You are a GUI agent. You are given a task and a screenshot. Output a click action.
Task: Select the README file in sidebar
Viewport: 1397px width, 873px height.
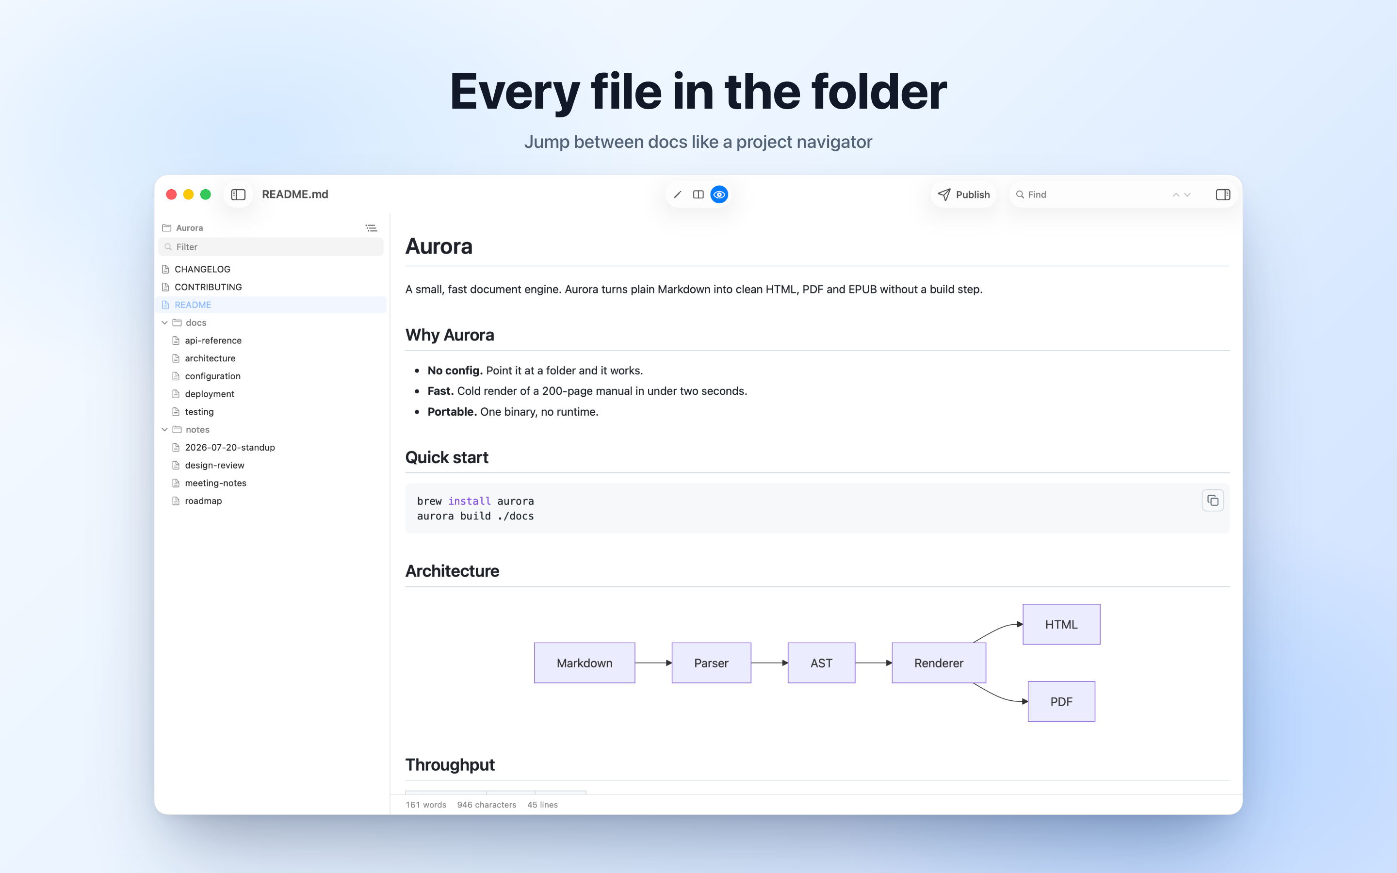tap(271, 305)
